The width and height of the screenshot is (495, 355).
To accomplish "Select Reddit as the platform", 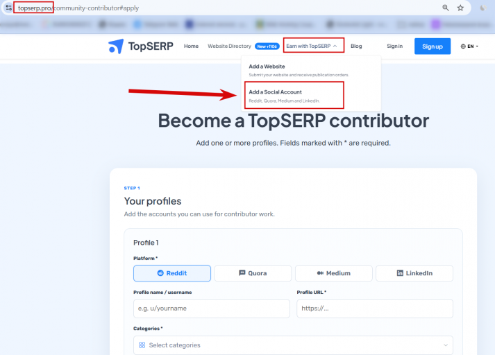I will 172,273.
